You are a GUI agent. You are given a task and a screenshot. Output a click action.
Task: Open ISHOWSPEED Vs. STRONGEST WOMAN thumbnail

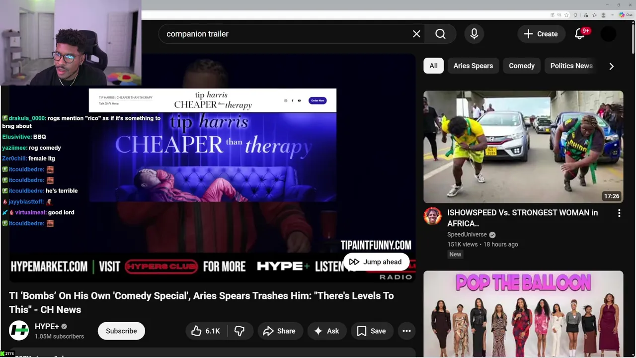pos(523,147)
